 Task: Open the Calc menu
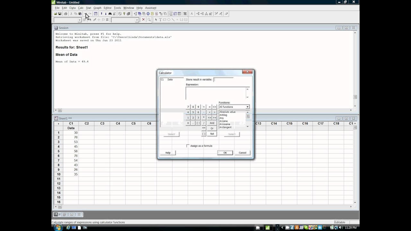pos(81,8)
